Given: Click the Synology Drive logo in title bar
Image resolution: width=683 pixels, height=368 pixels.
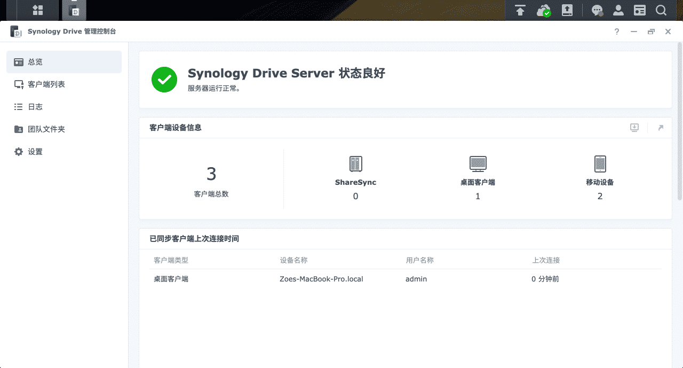Looking at the screenshot, I should [x=16, y=32].
